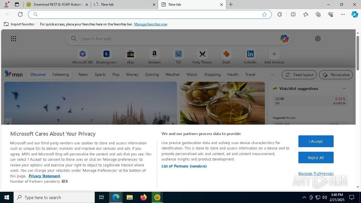
Task: Open the Sports category
Action: (x=100, y=74)
